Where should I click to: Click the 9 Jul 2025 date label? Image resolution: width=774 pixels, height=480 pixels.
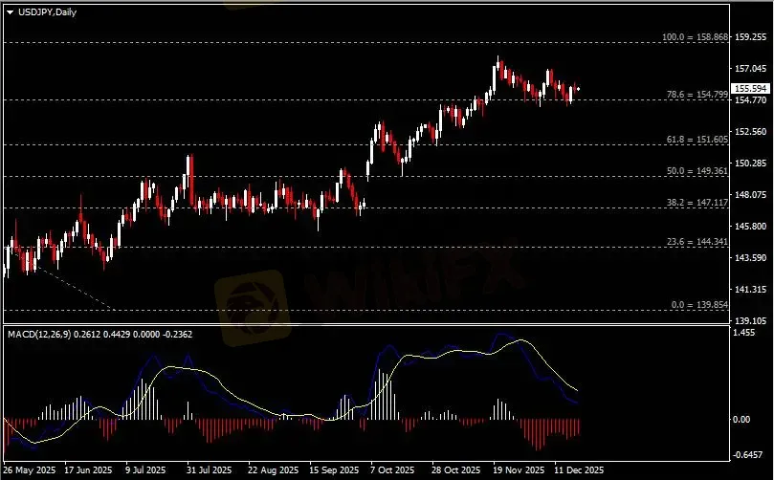[x=145, y=470]
